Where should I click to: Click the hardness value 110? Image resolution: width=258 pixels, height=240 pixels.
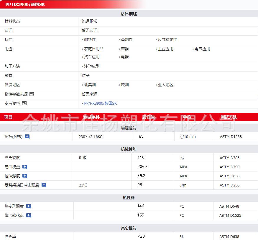coord(141,157)
